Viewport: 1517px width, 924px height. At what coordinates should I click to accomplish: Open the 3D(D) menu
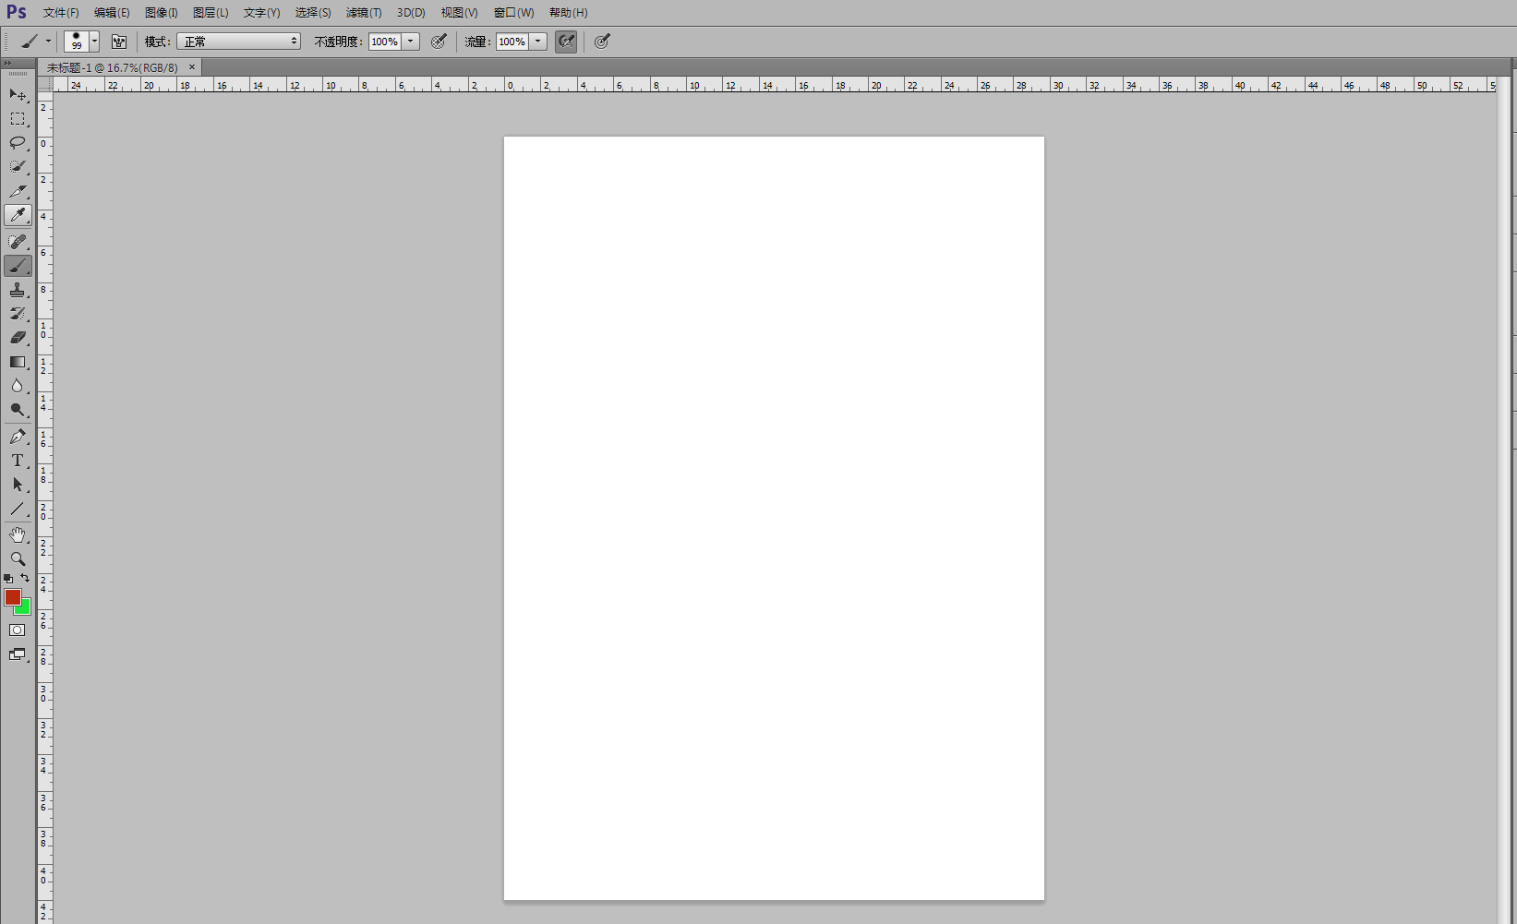pyautogui.click(x=411, y=13)
